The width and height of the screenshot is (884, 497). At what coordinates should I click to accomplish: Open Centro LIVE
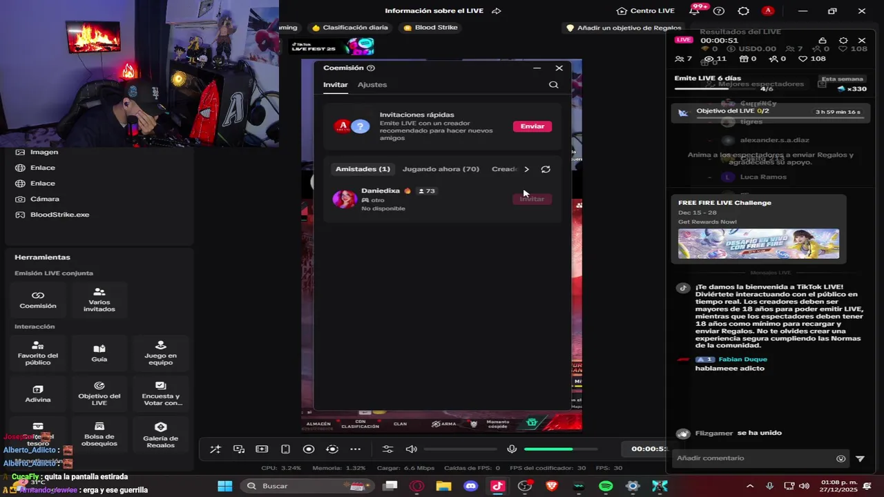(645, 11)
